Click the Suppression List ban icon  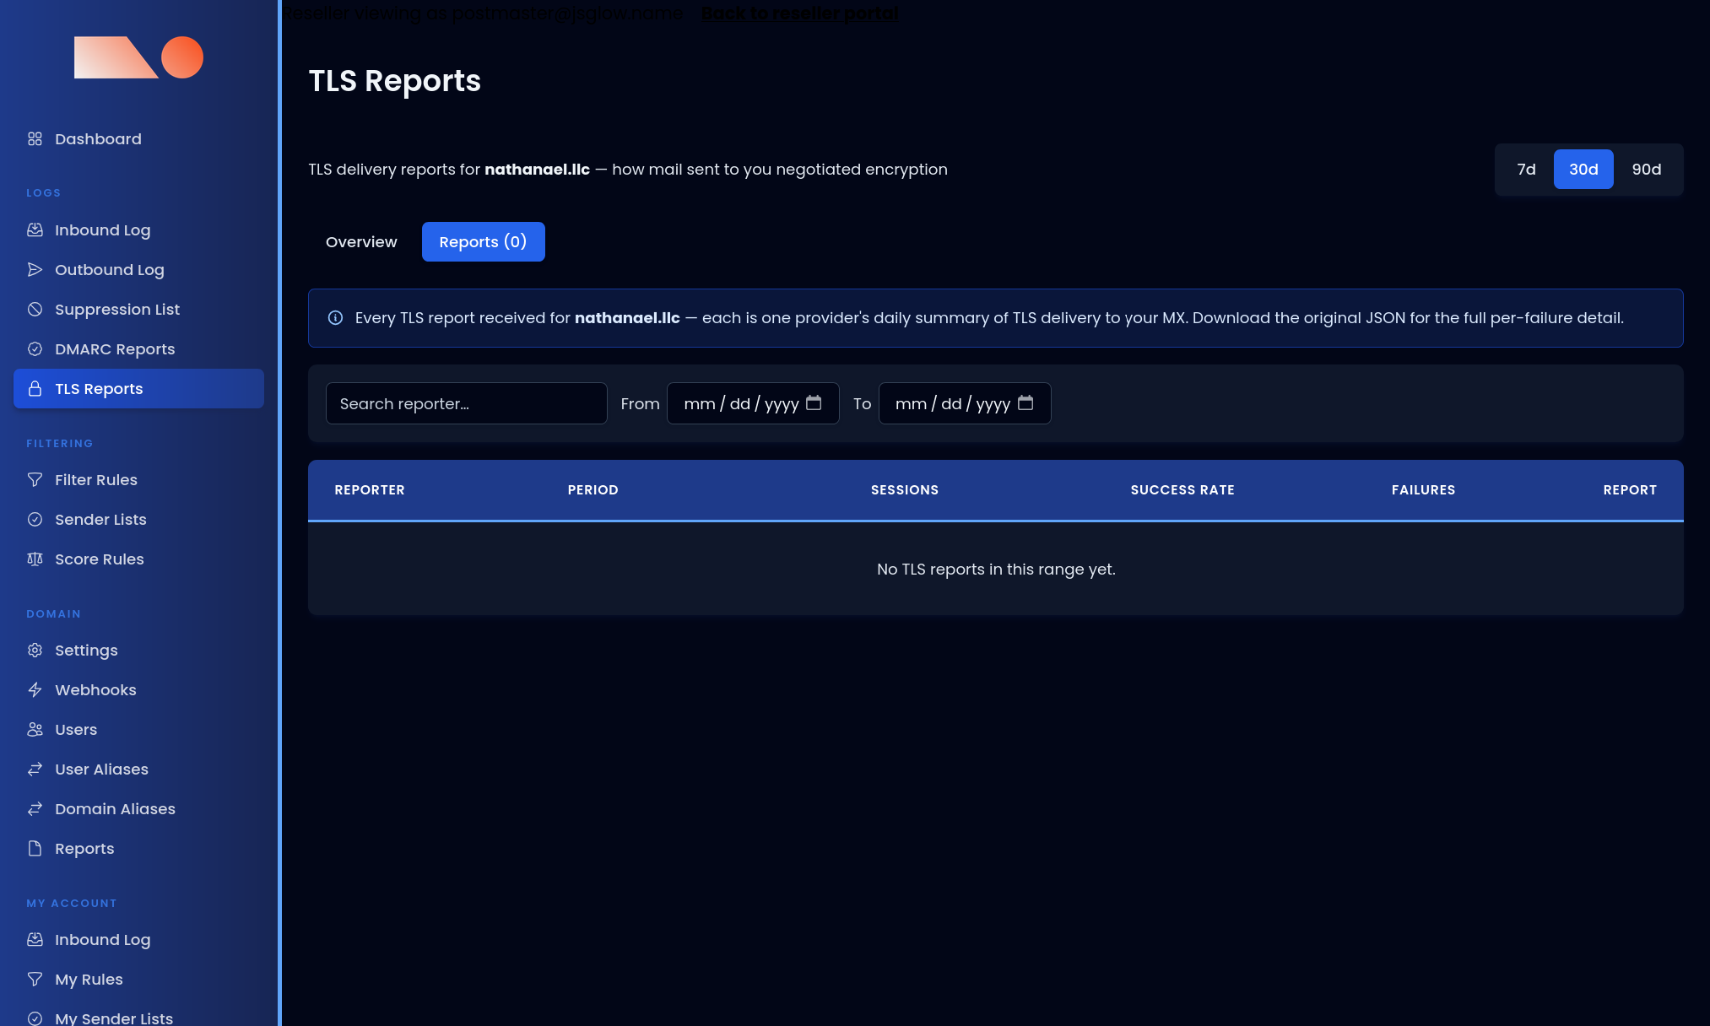[35, 309]
